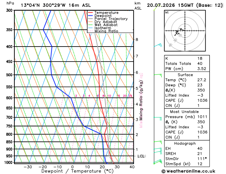Click the '(Base: 12)' text in header
Screen dimensions: 226x174
pos(209,5)
